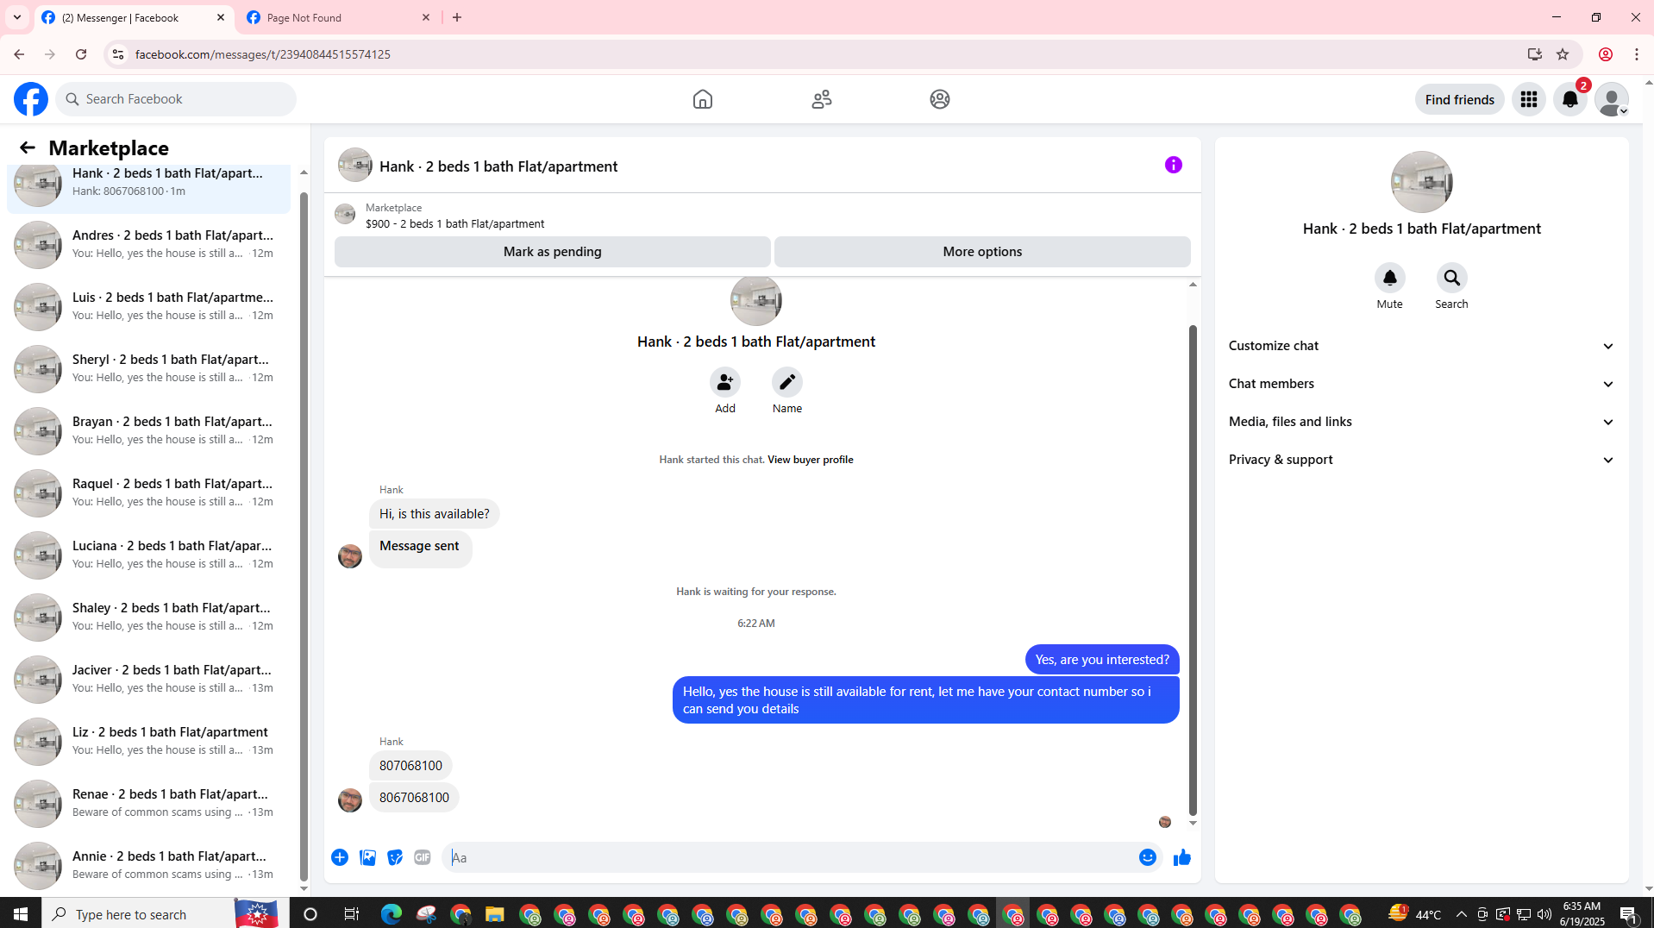
Task: Open notifications bell icon
Action: [1569, 99]
